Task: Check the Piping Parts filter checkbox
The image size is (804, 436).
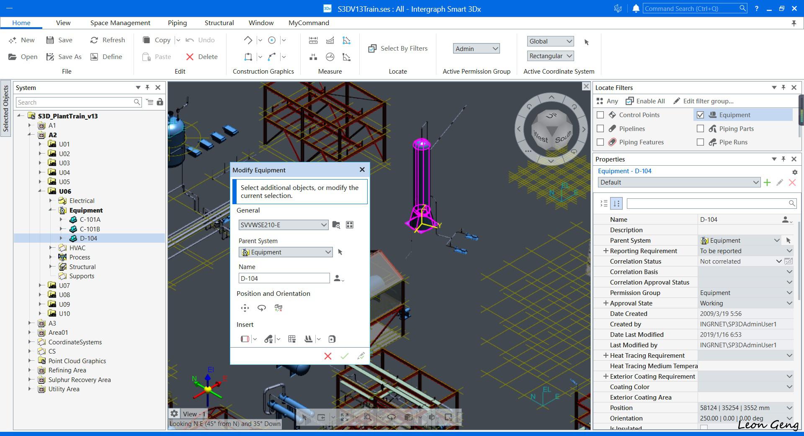Action: [x=700, y=129]
